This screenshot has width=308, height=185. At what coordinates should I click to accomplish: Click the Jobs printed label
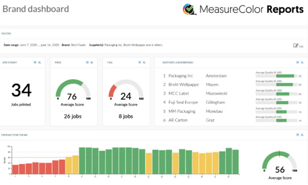coord(21,105)
